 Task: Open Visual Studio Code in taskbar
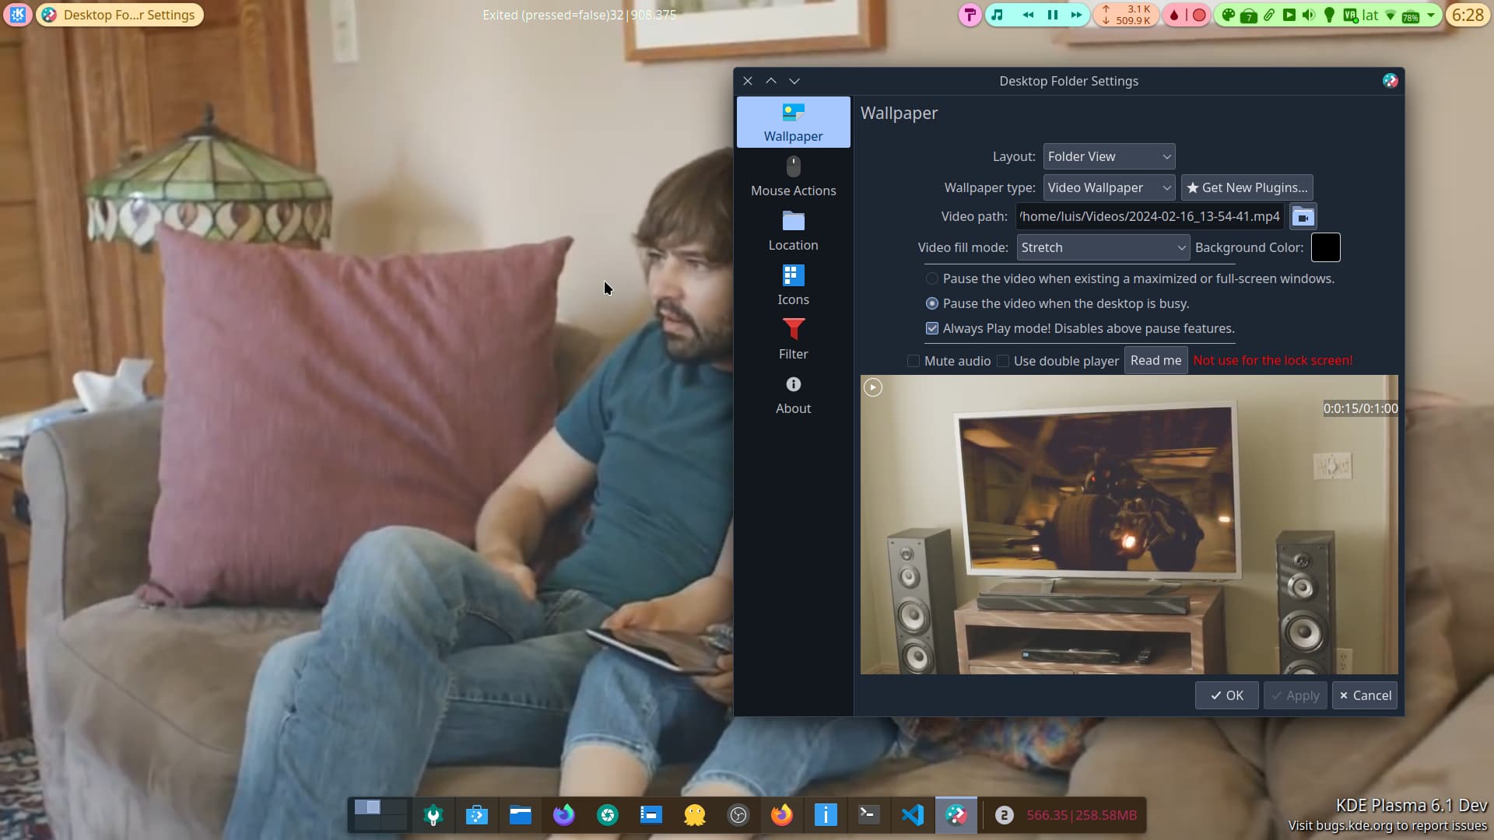[x=912, y=814]
